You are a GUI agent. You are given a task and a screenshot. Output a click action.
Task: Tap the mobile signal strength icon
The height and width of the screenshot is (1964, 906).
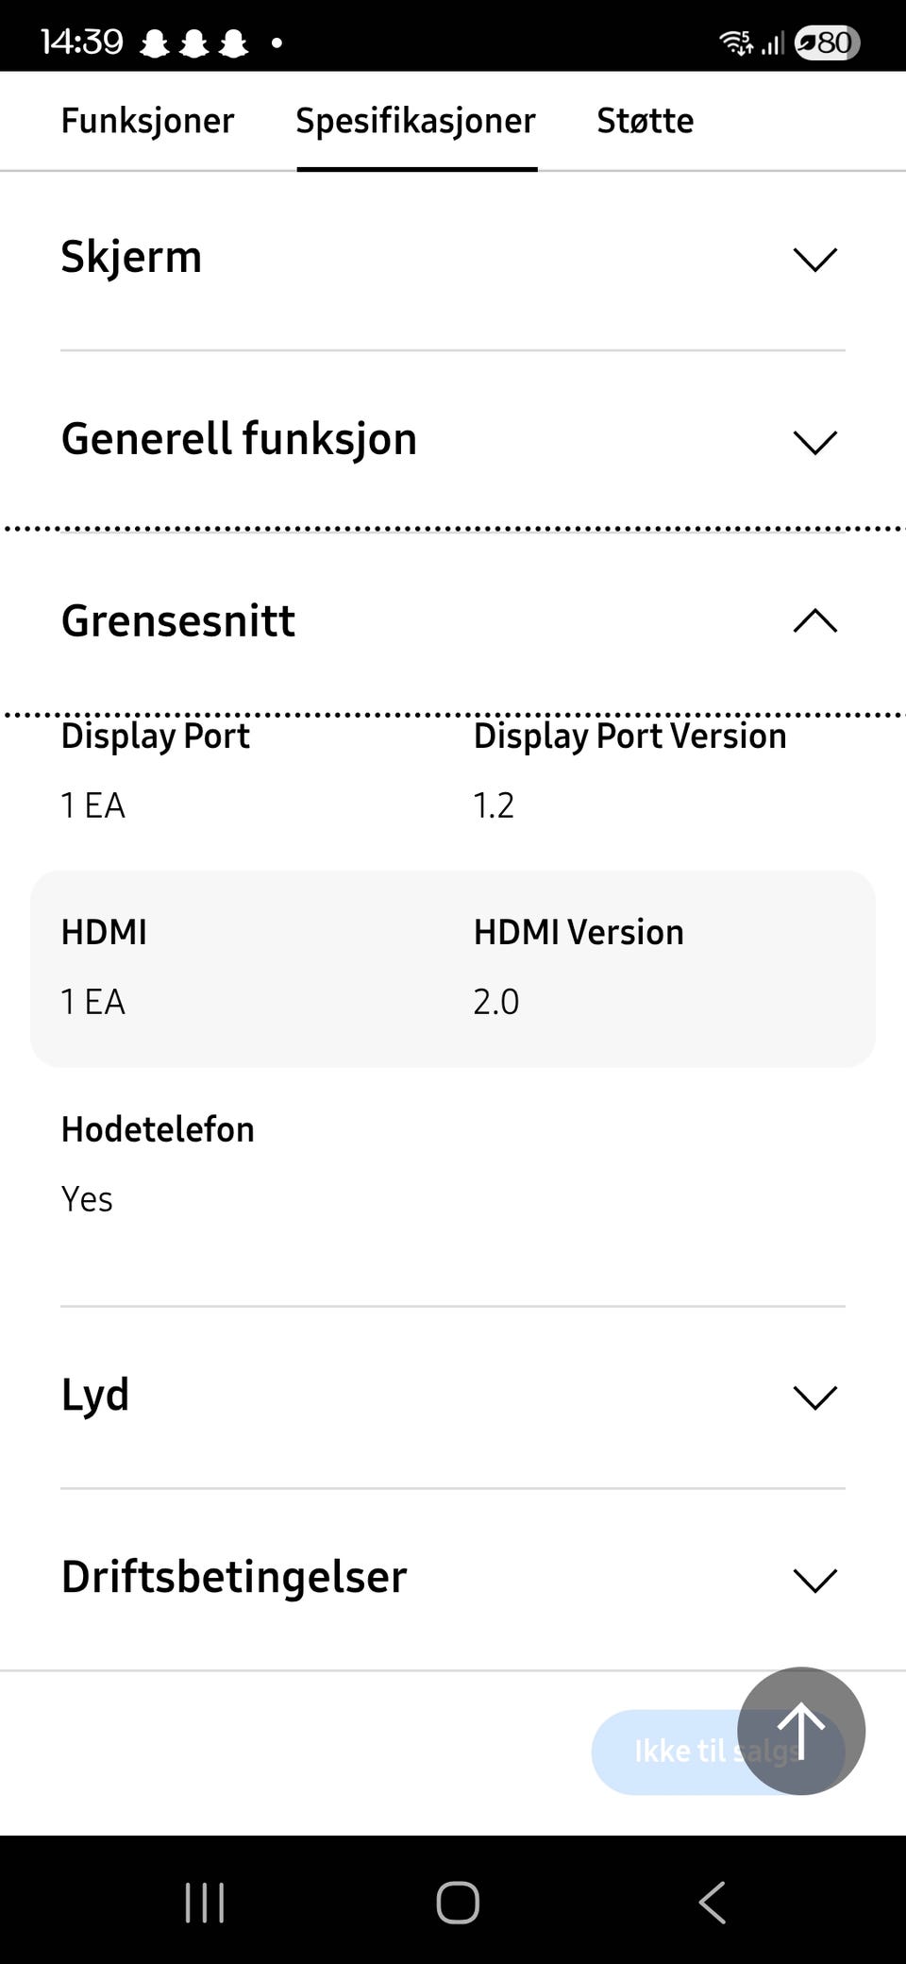point(773,43)
